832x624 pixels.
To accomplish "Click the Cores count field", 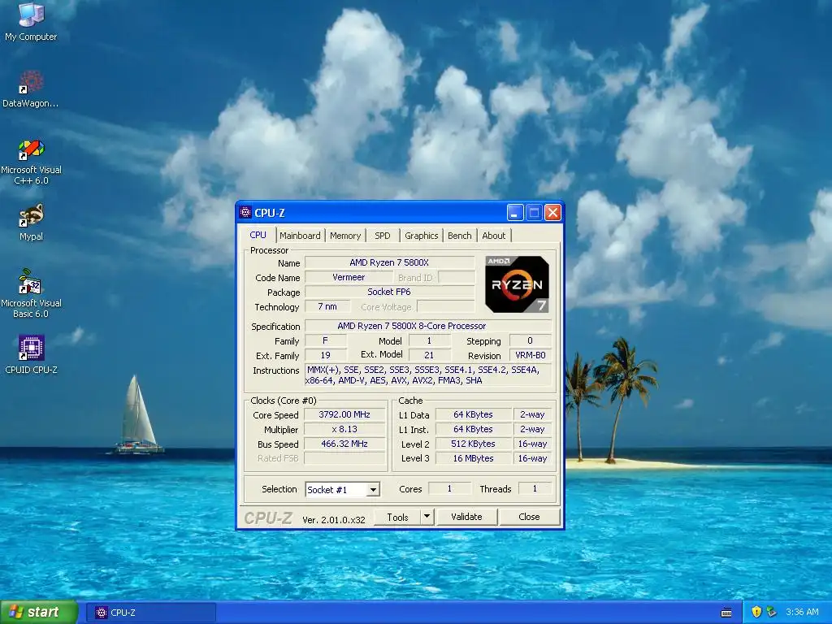I will 449,488.
